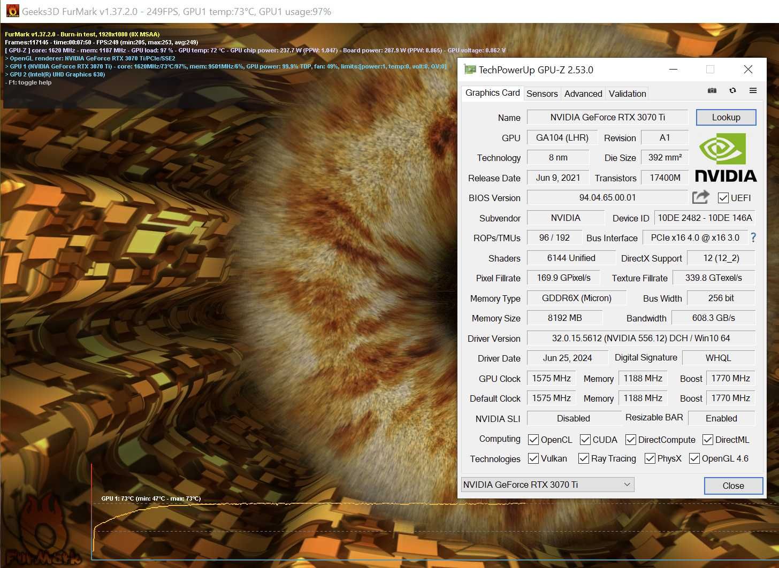Click the GPU field GA104 (LHR)
This screenshot has height=568, width=779.
pos(562,137)
